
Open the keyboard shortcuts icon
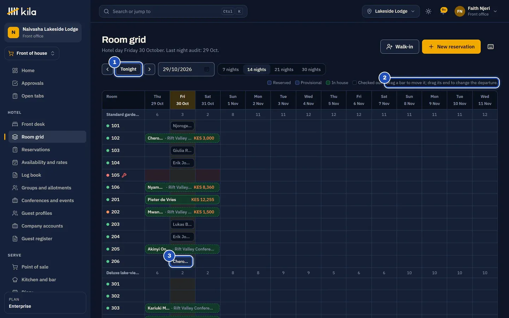click(x=491, y=47)
